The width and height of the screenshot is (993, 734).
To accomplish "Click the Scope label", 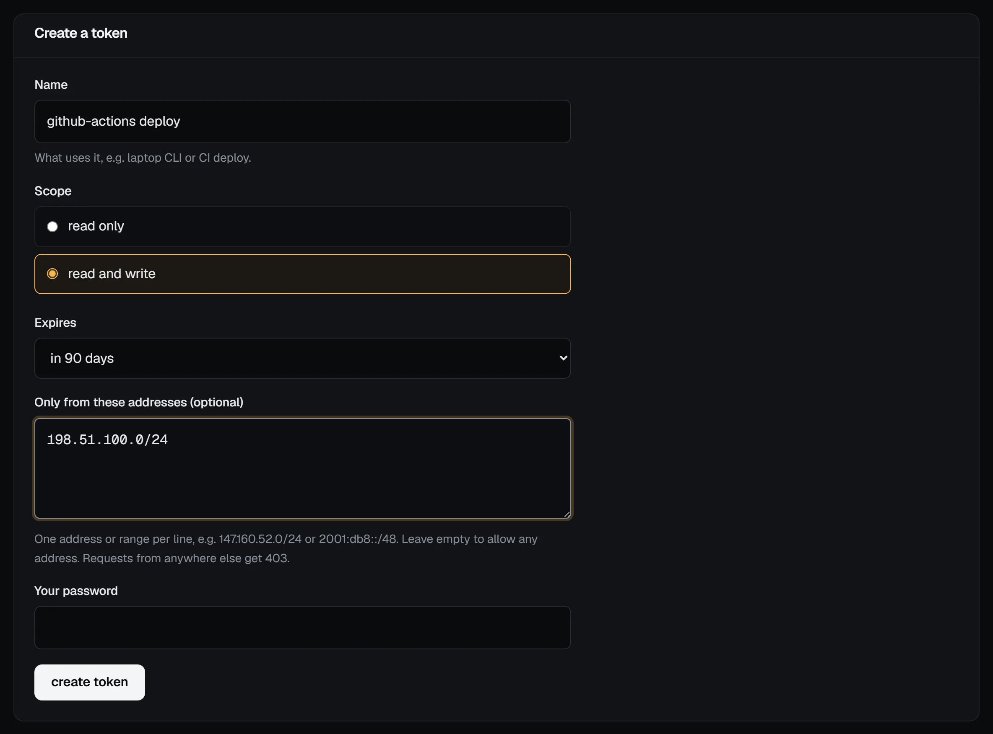I will (x=53, y=191).
